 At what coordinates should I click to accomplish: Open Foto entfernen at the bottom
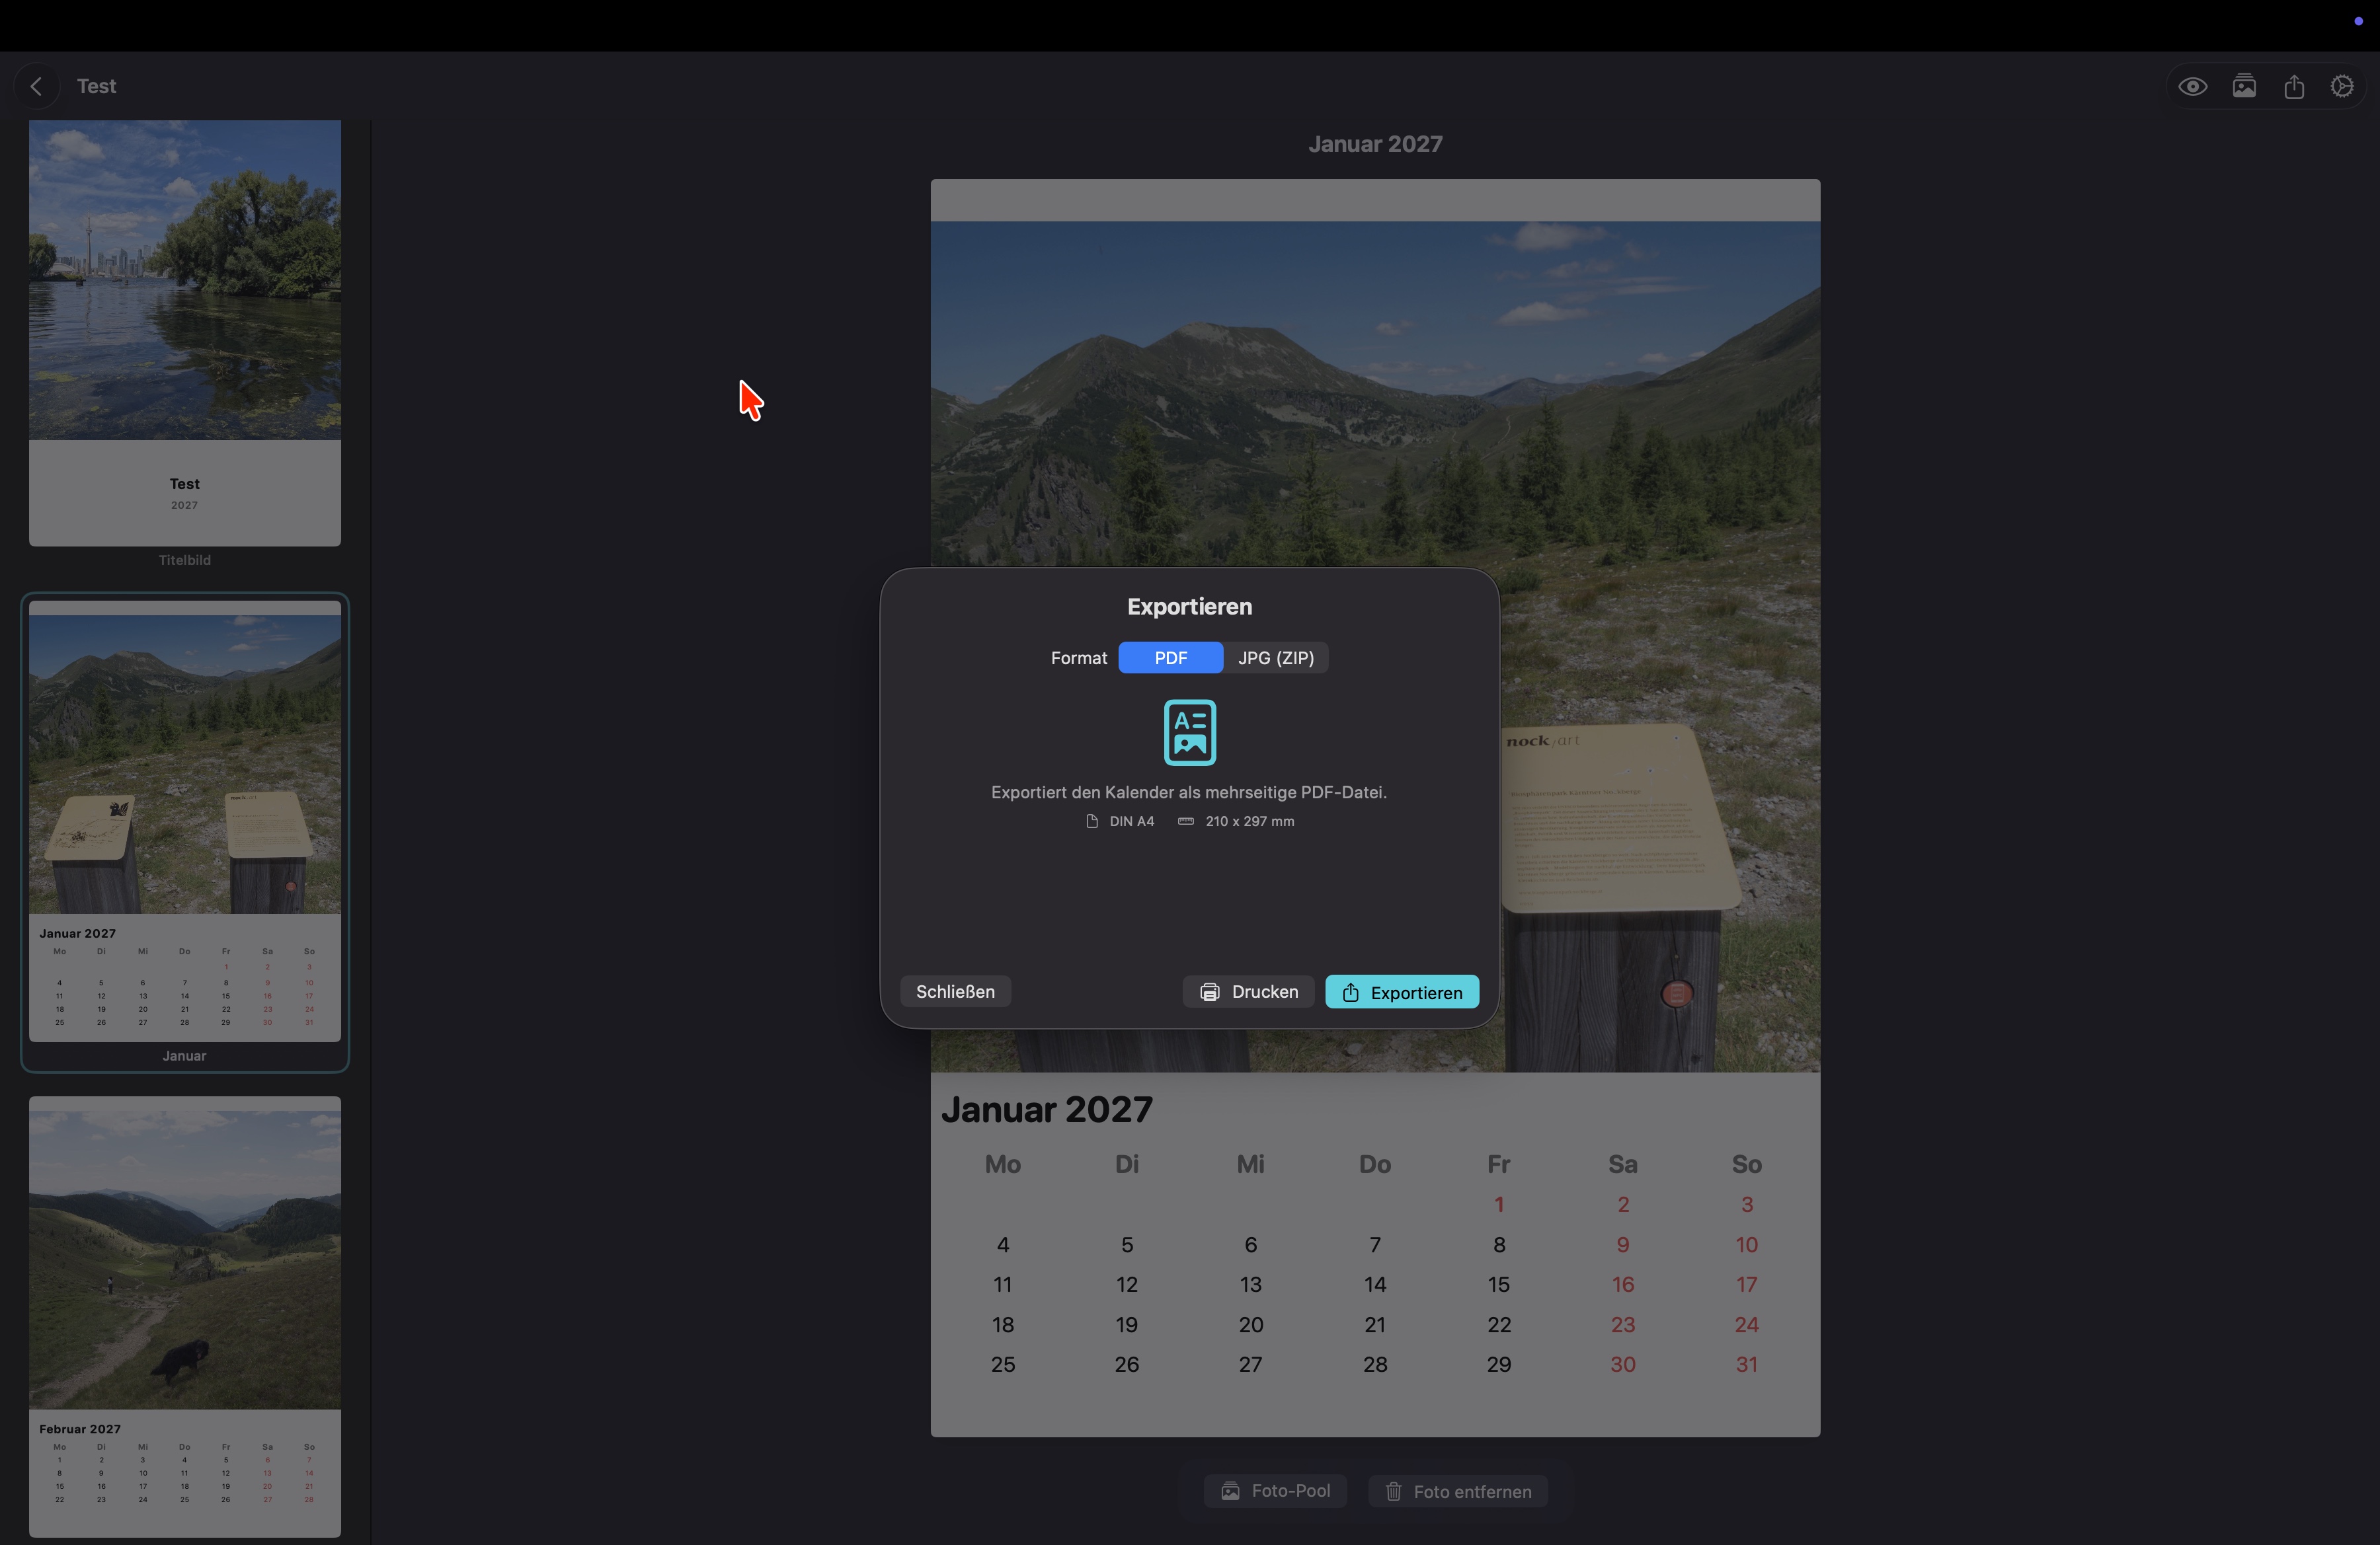click(1458, 1491)
